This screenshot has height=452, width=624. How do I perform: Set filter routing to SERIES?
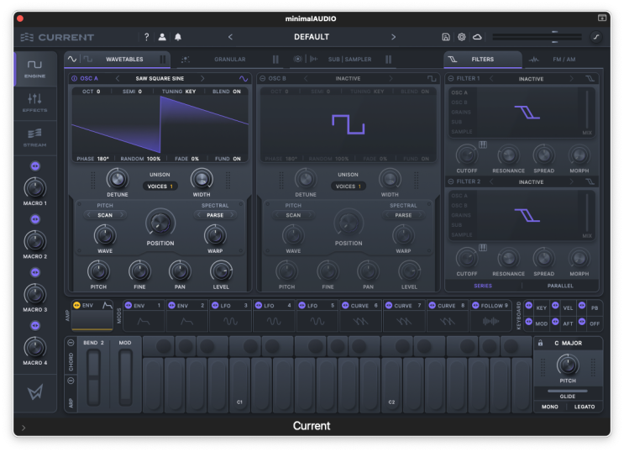tap(483, 286)
